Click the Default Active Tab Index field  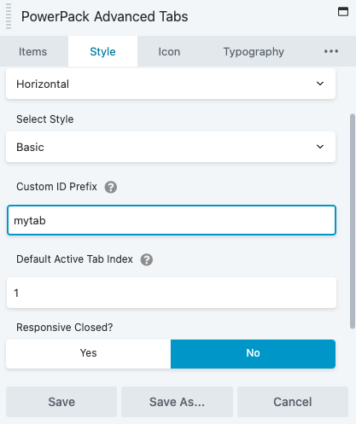pos(172,293)
